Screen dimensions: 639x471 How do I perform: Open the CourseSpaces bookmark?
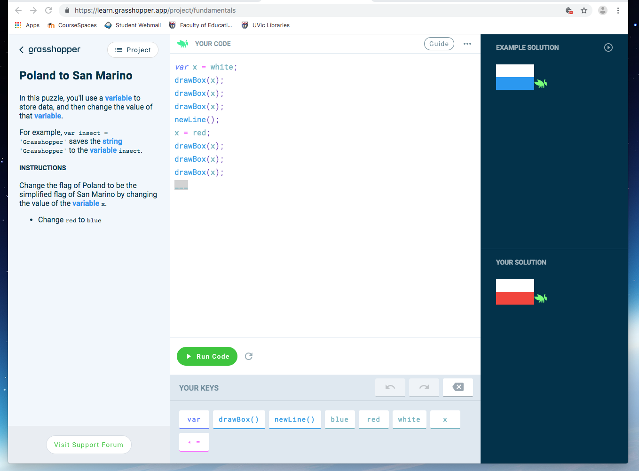click(x=72, y=25)
